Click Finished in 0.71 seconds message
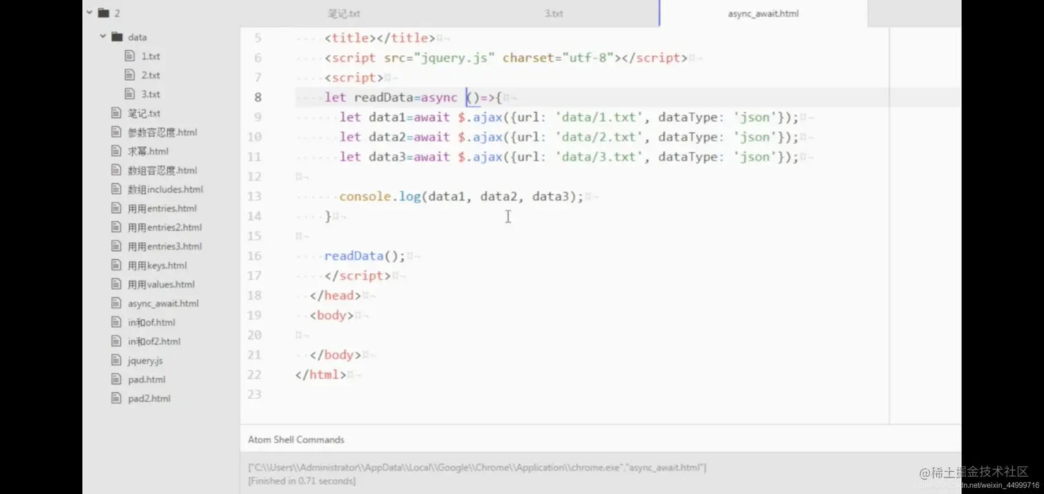The height and width of the screenshot is (494, 1044). 302,481
